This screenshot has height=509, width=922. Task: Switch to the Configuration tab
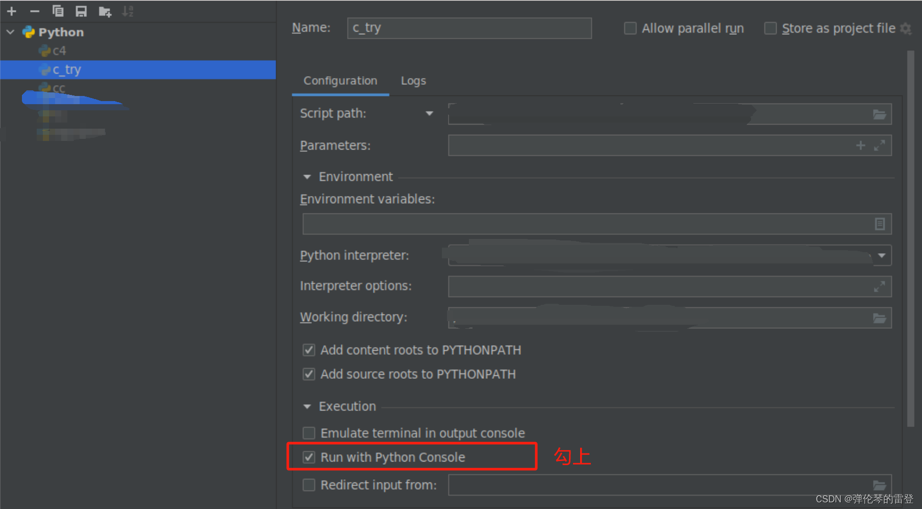pos(340,81)
